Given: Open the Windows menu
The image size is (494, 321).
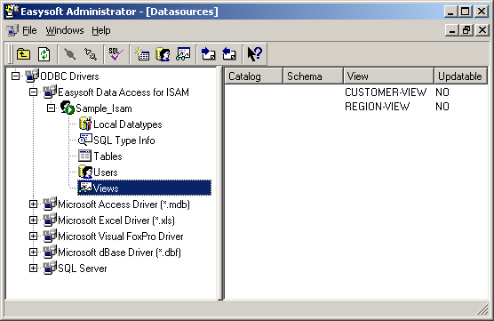Looking at the screenshot, I should tap(65, 30).
